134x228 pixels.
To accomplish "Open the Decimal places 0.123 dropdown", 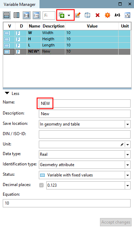I will point(127,186).
